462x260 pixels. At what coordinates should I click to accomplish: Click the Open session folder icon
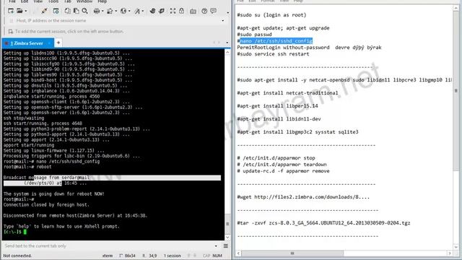point(19,11)
